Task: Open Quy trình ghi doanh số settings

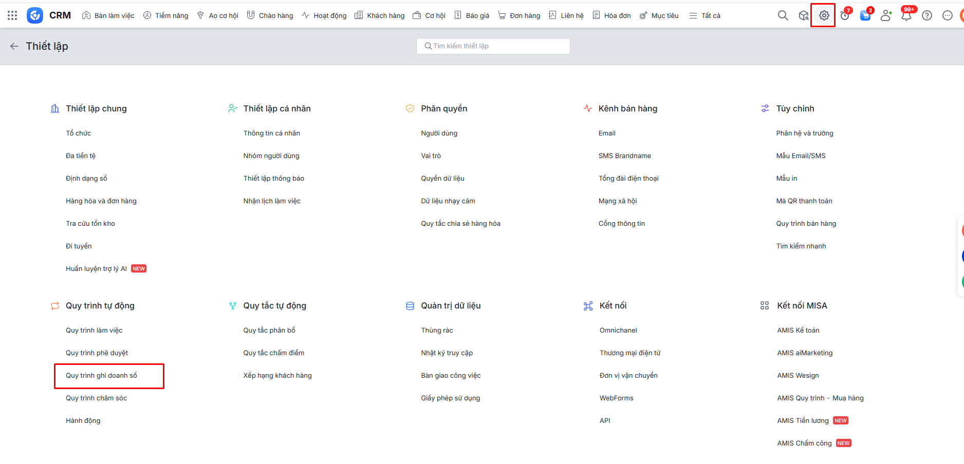Action: pos(101,376)
